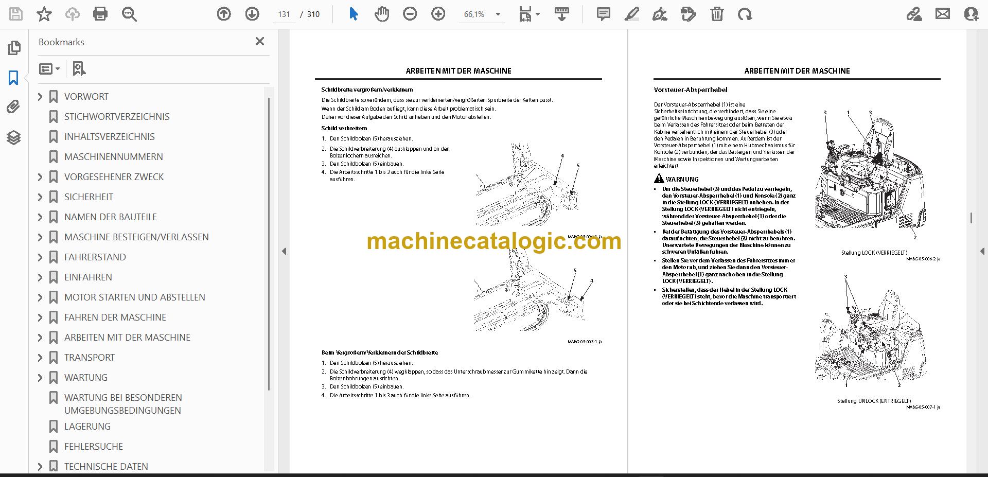This screenshot has width=988, height=477.
Task: Open the Attachments paperclip panel
Action: tap(14, 107)
